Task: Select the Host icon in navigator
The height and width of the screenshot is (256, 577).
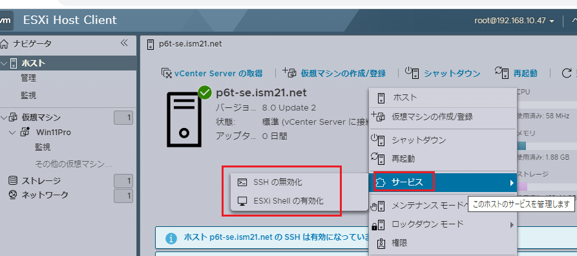Action: [14, 63]
